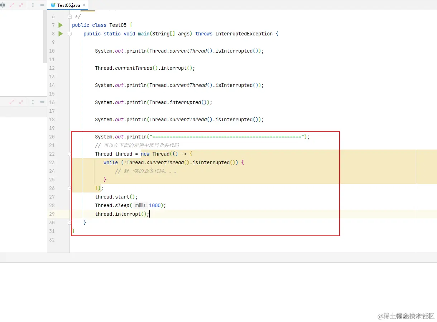Click the while keyword on line 23
The image size is (437, 322).
coord(111,162)
